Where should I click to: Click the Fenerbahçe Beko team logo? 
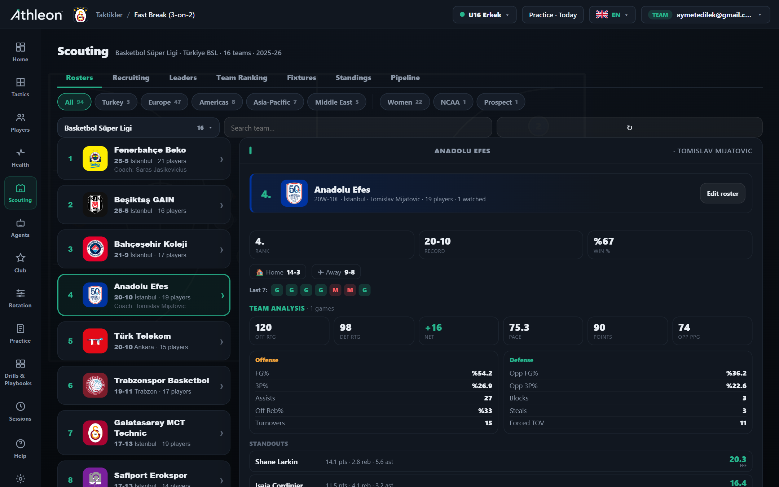(x=95, y=159)
